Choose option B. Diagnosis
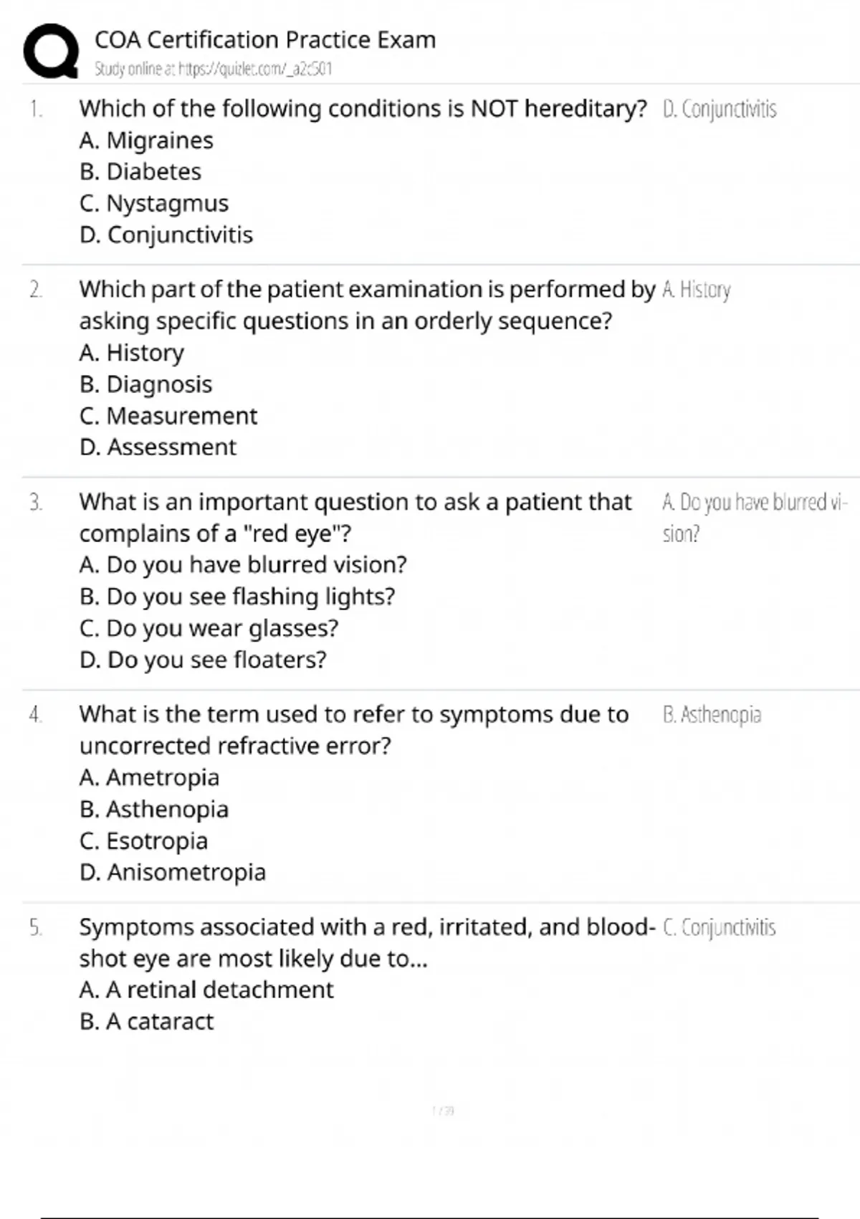The image size is (860, 1219). (x=146, y=384)
